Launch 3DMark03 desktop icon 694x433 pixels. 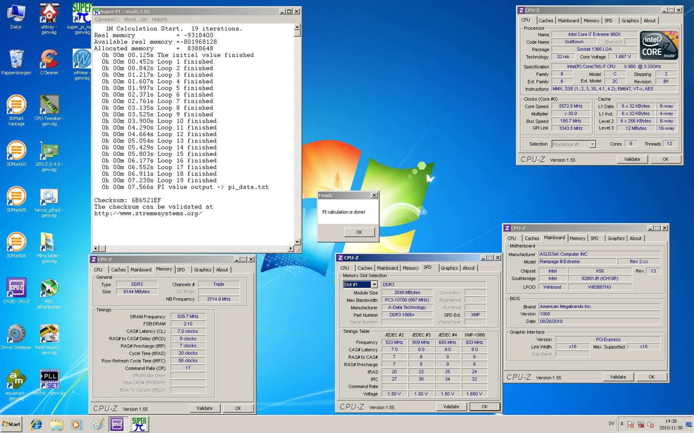pyautogui.click(x=16, y=154)
